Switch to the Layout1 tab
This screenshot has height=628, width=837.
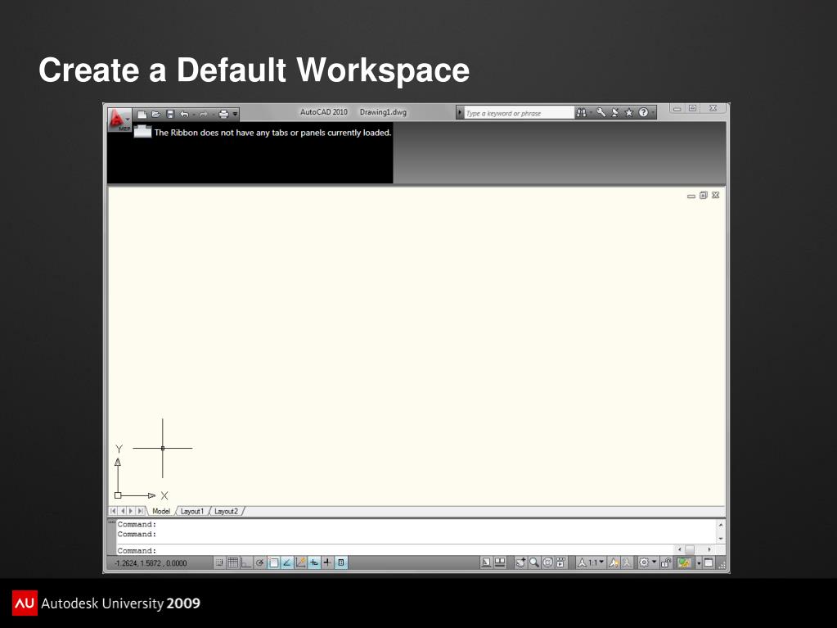click(x=191, y=511)
